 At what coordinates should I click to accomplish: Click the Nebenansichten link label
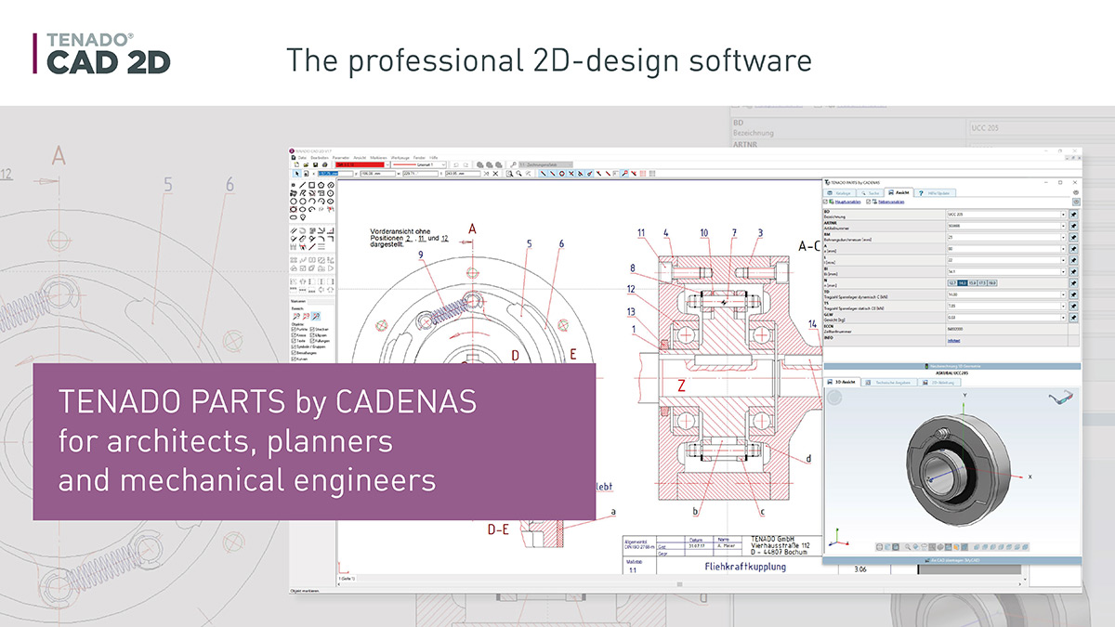[892, 202]
